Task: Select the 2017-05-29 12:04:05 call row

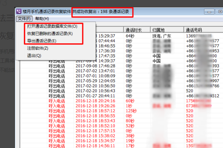Action: (122, 81)
